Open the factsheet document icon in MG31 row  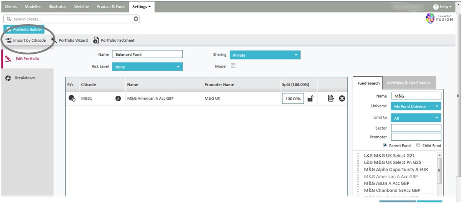[x=331, y=98]
